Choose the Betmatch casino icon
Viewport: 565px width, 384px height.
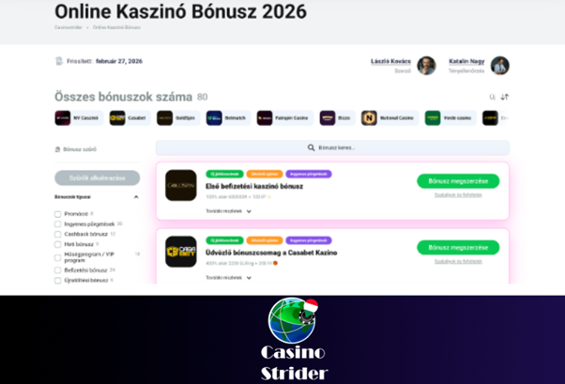click(214, 118)
